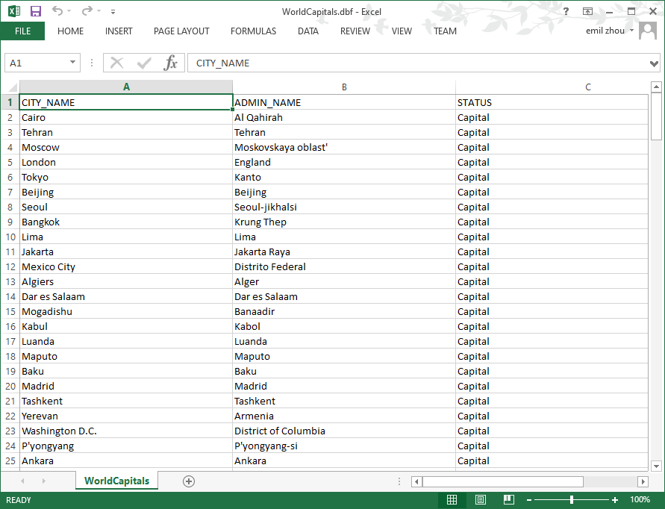The image size is (665, 509).
Task: Add a new sheet with plus icon
Action: tap(189, 481)
